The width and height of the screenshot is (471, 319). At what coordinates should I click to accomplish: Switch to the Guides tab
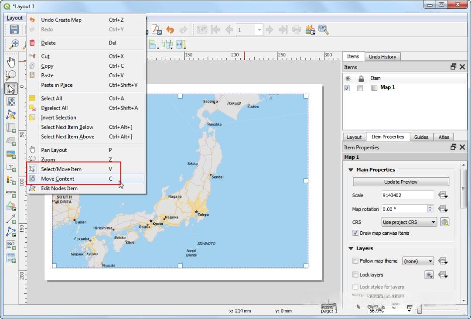(421, 137)
